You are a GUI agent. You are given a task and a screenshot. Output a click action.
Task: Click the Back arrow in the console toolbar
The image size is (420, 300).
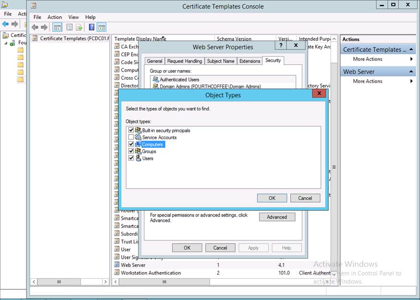[35, 27]
